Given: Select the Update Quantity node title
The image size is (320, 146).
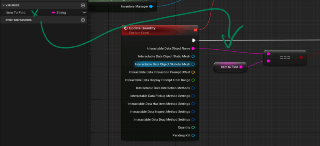Looking at the screenshot, I should [x=142, y=28].
